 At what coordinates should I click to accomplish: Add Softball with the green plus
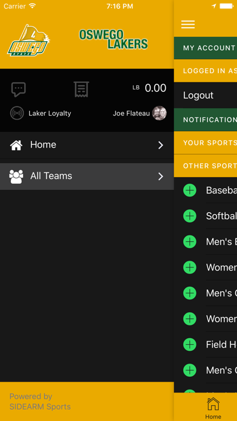[x=190, y=216]
